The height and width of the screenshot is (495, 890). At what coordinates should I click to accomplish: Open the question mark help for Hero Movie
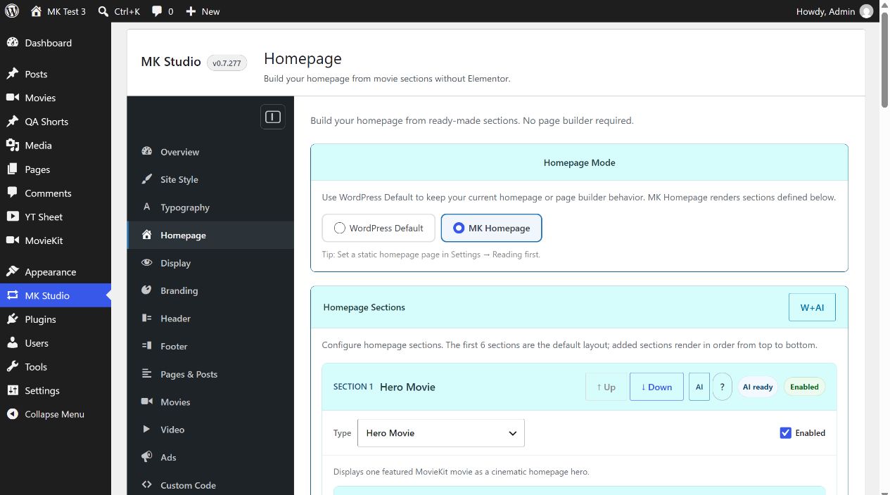coord(722,387)
